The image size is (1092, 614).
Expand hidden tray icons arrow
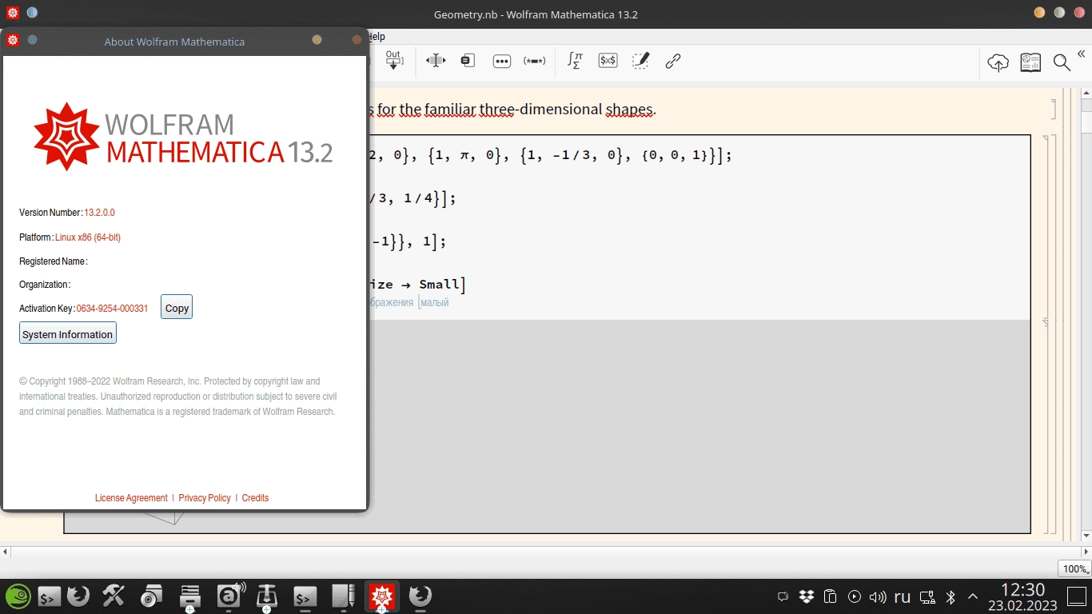[973, 596]
